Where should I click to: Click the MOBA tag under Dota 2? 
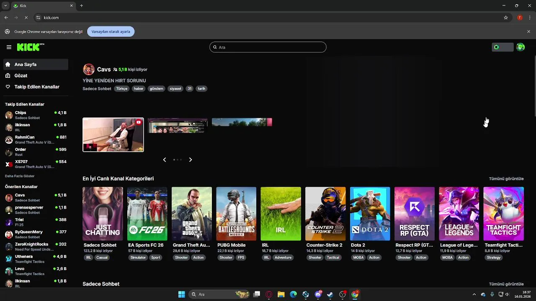[358, 258]
